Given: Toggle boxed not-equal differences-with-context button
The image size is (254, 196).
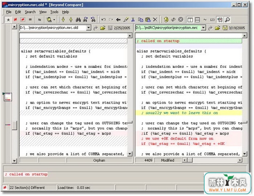Looking at the screenshot, I should click(22, 20).
